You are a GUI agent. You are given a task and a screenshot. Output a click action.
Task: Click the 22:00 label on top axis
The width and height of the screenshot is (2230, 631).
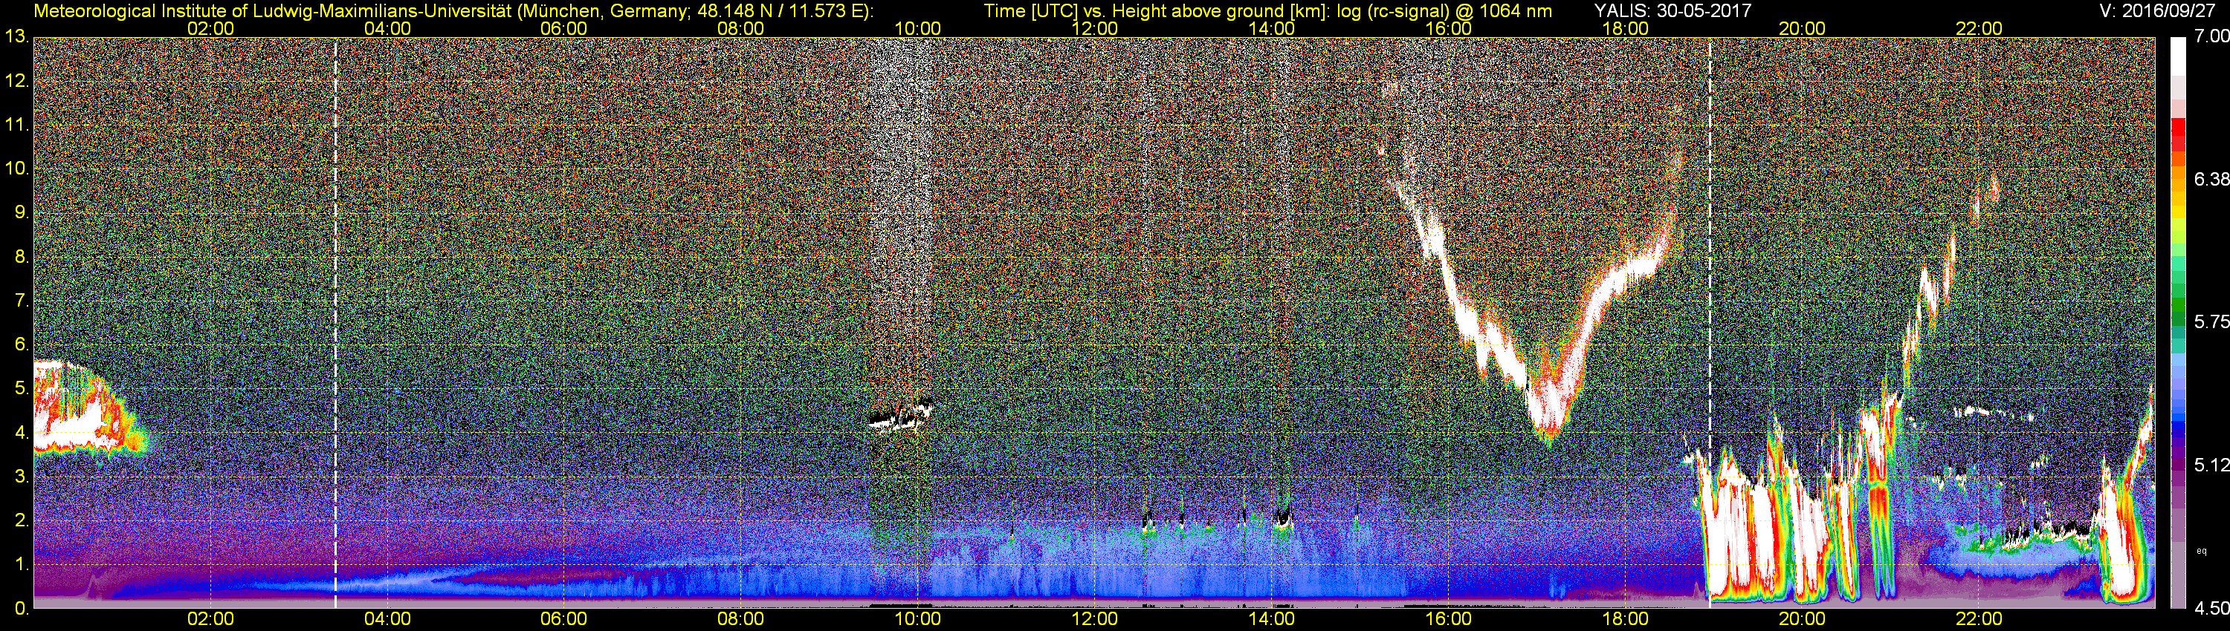point(1979,28)
